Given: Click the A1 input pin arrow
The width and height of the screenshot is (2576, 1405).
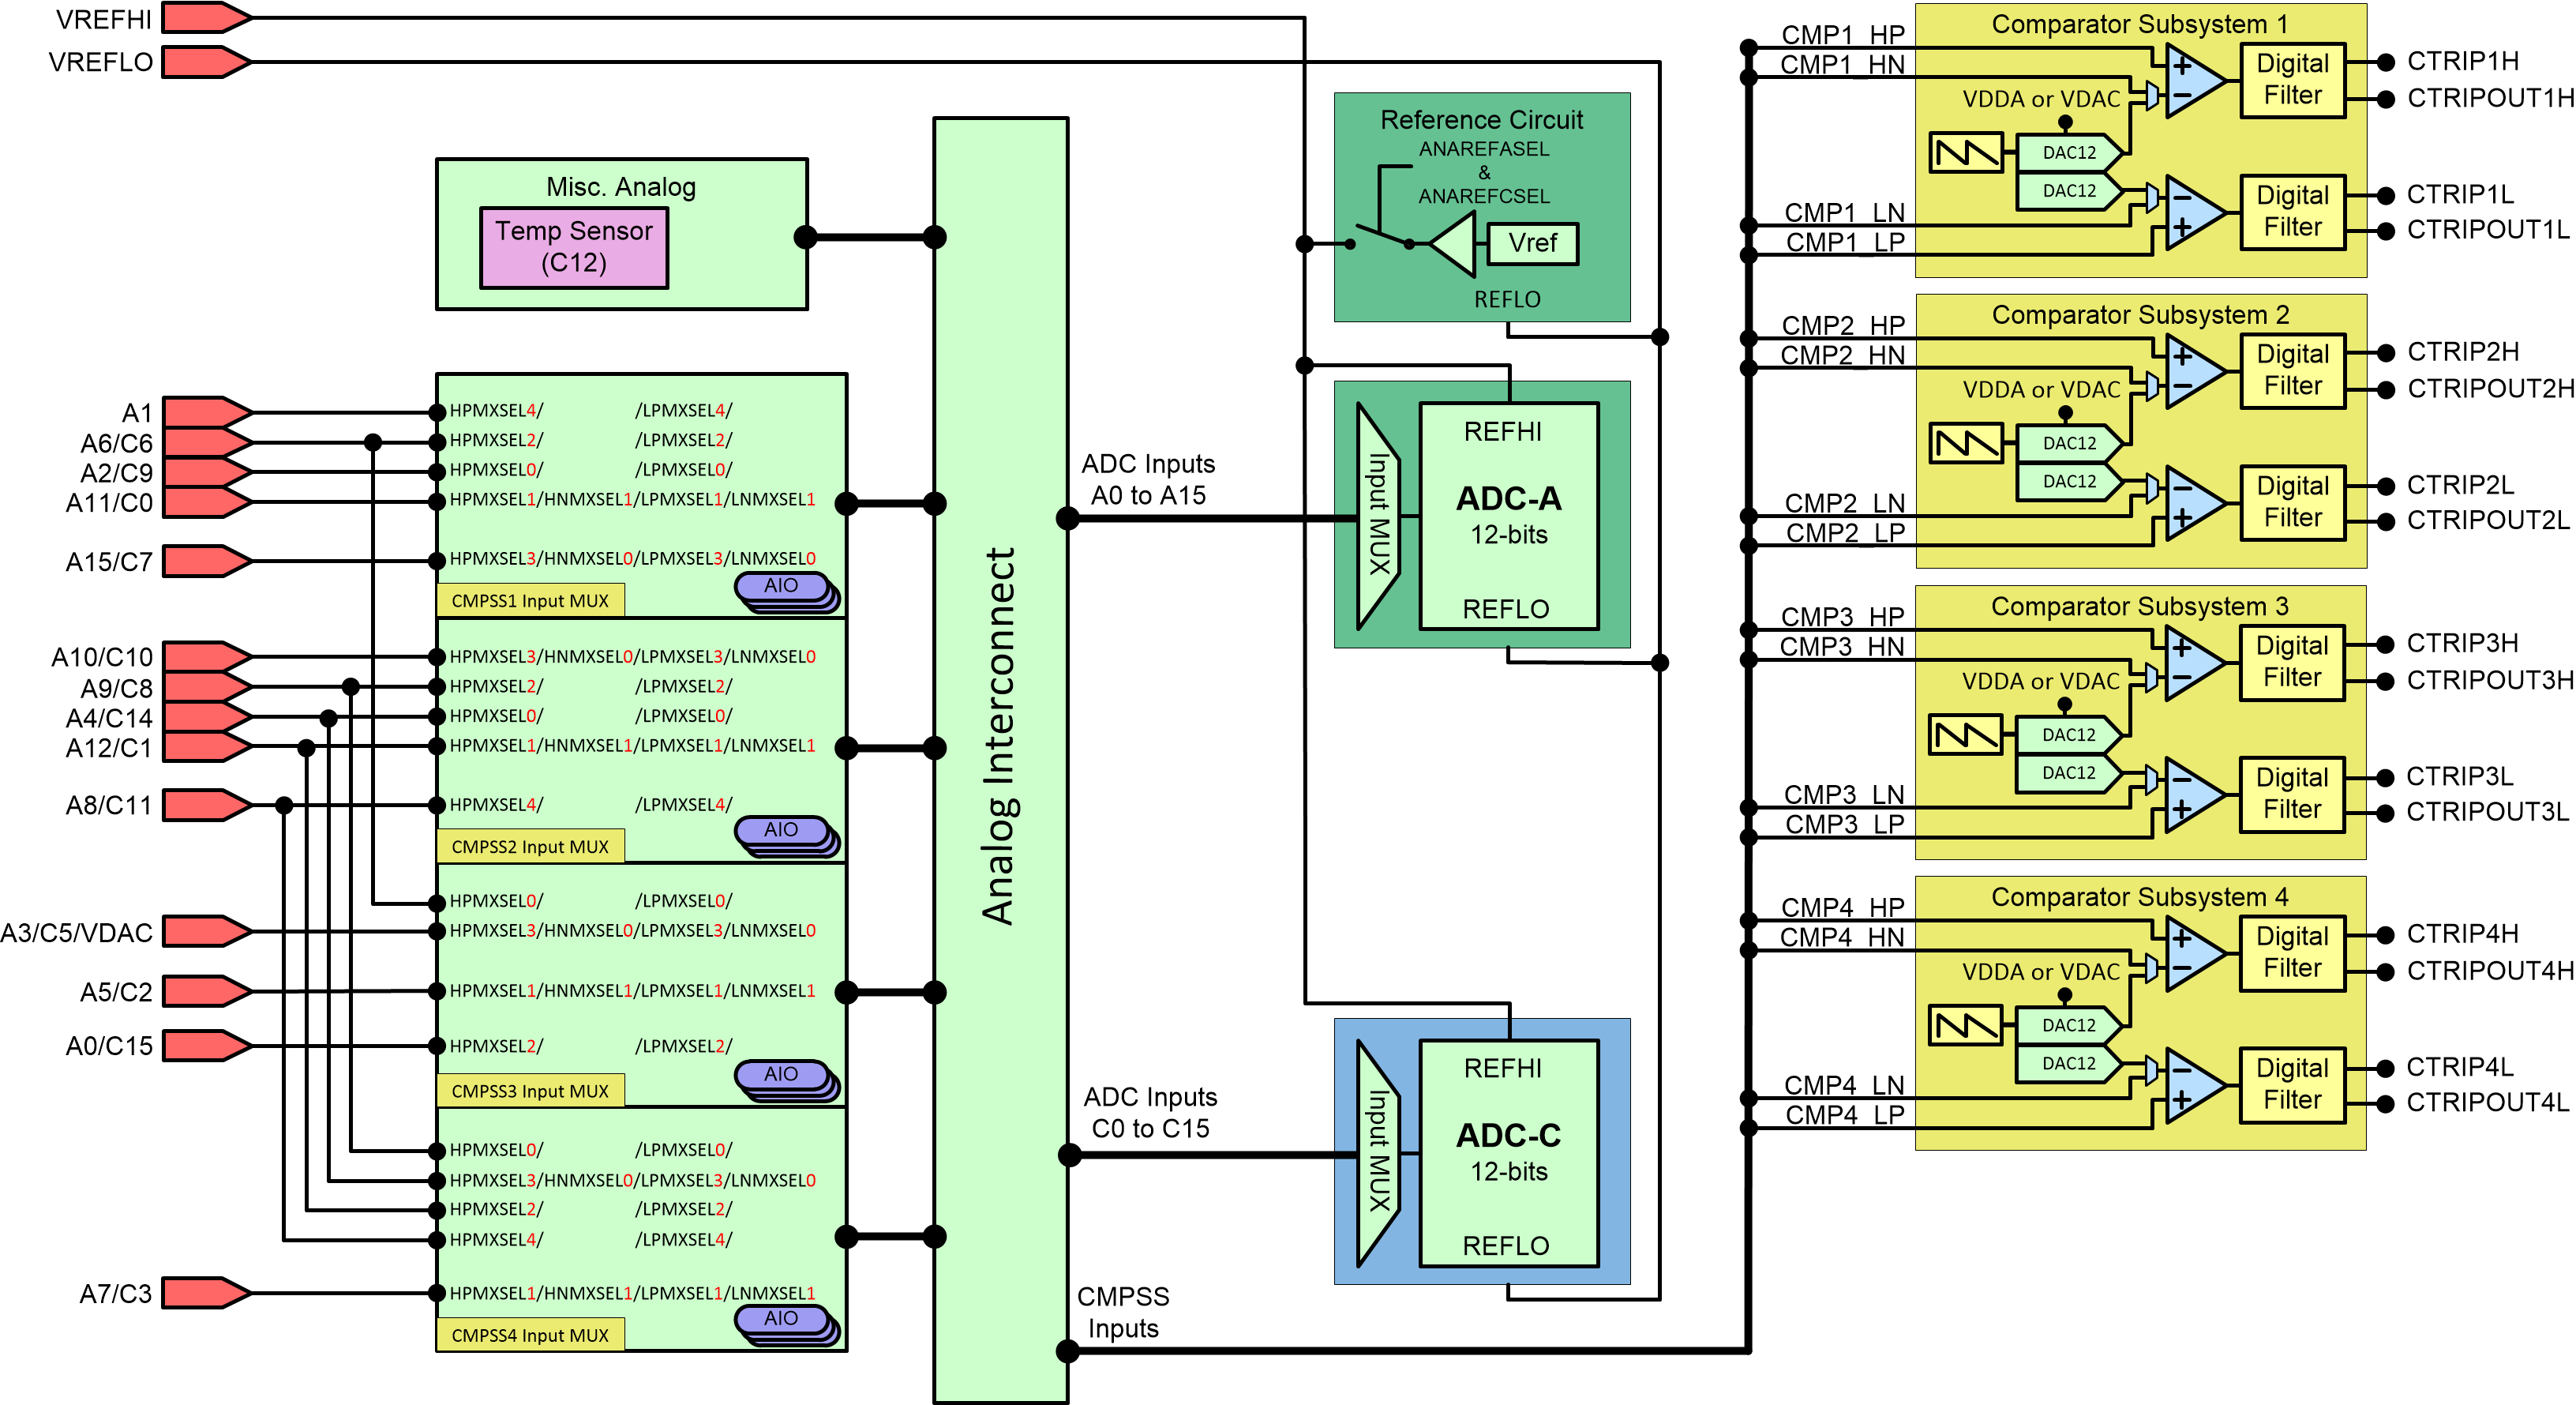Looking at the screenshot, I should coord(207,412).
